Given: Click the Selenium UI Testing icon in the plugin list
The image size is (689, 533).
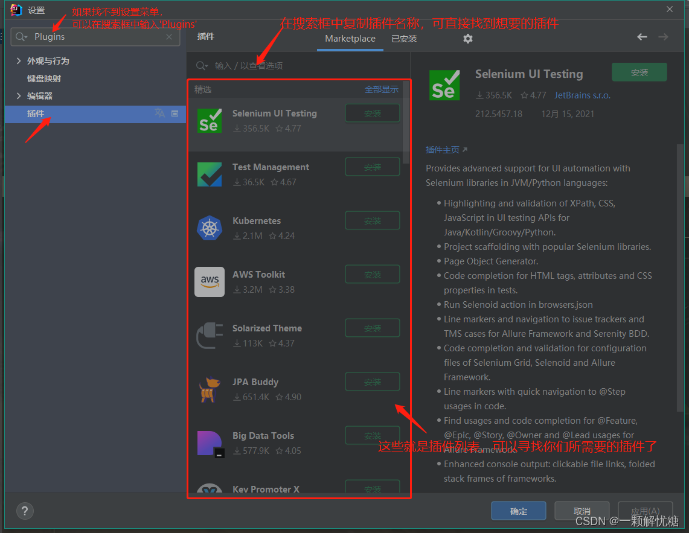Looking at the screenshot, I should (210, 120).
